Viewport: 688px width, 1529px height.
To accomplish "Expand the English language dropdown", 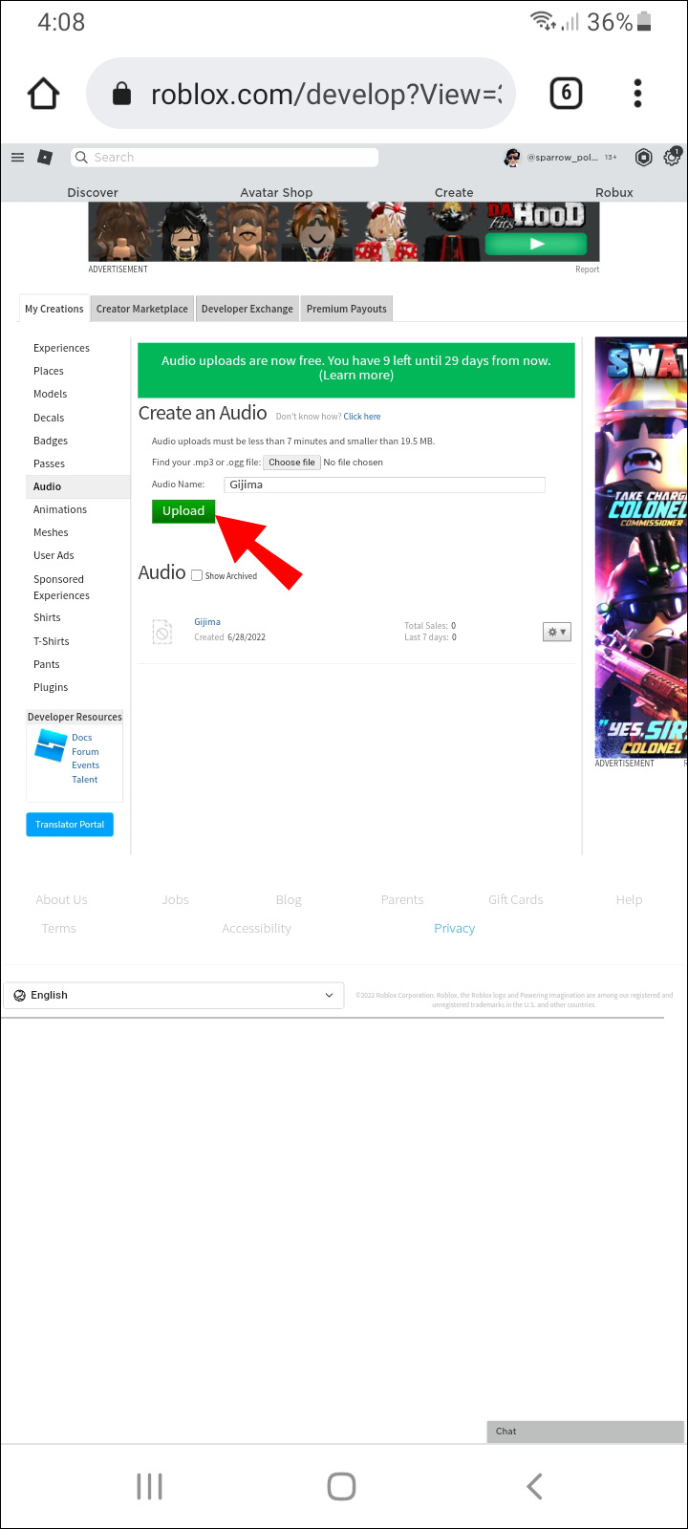I will (173, 995).
